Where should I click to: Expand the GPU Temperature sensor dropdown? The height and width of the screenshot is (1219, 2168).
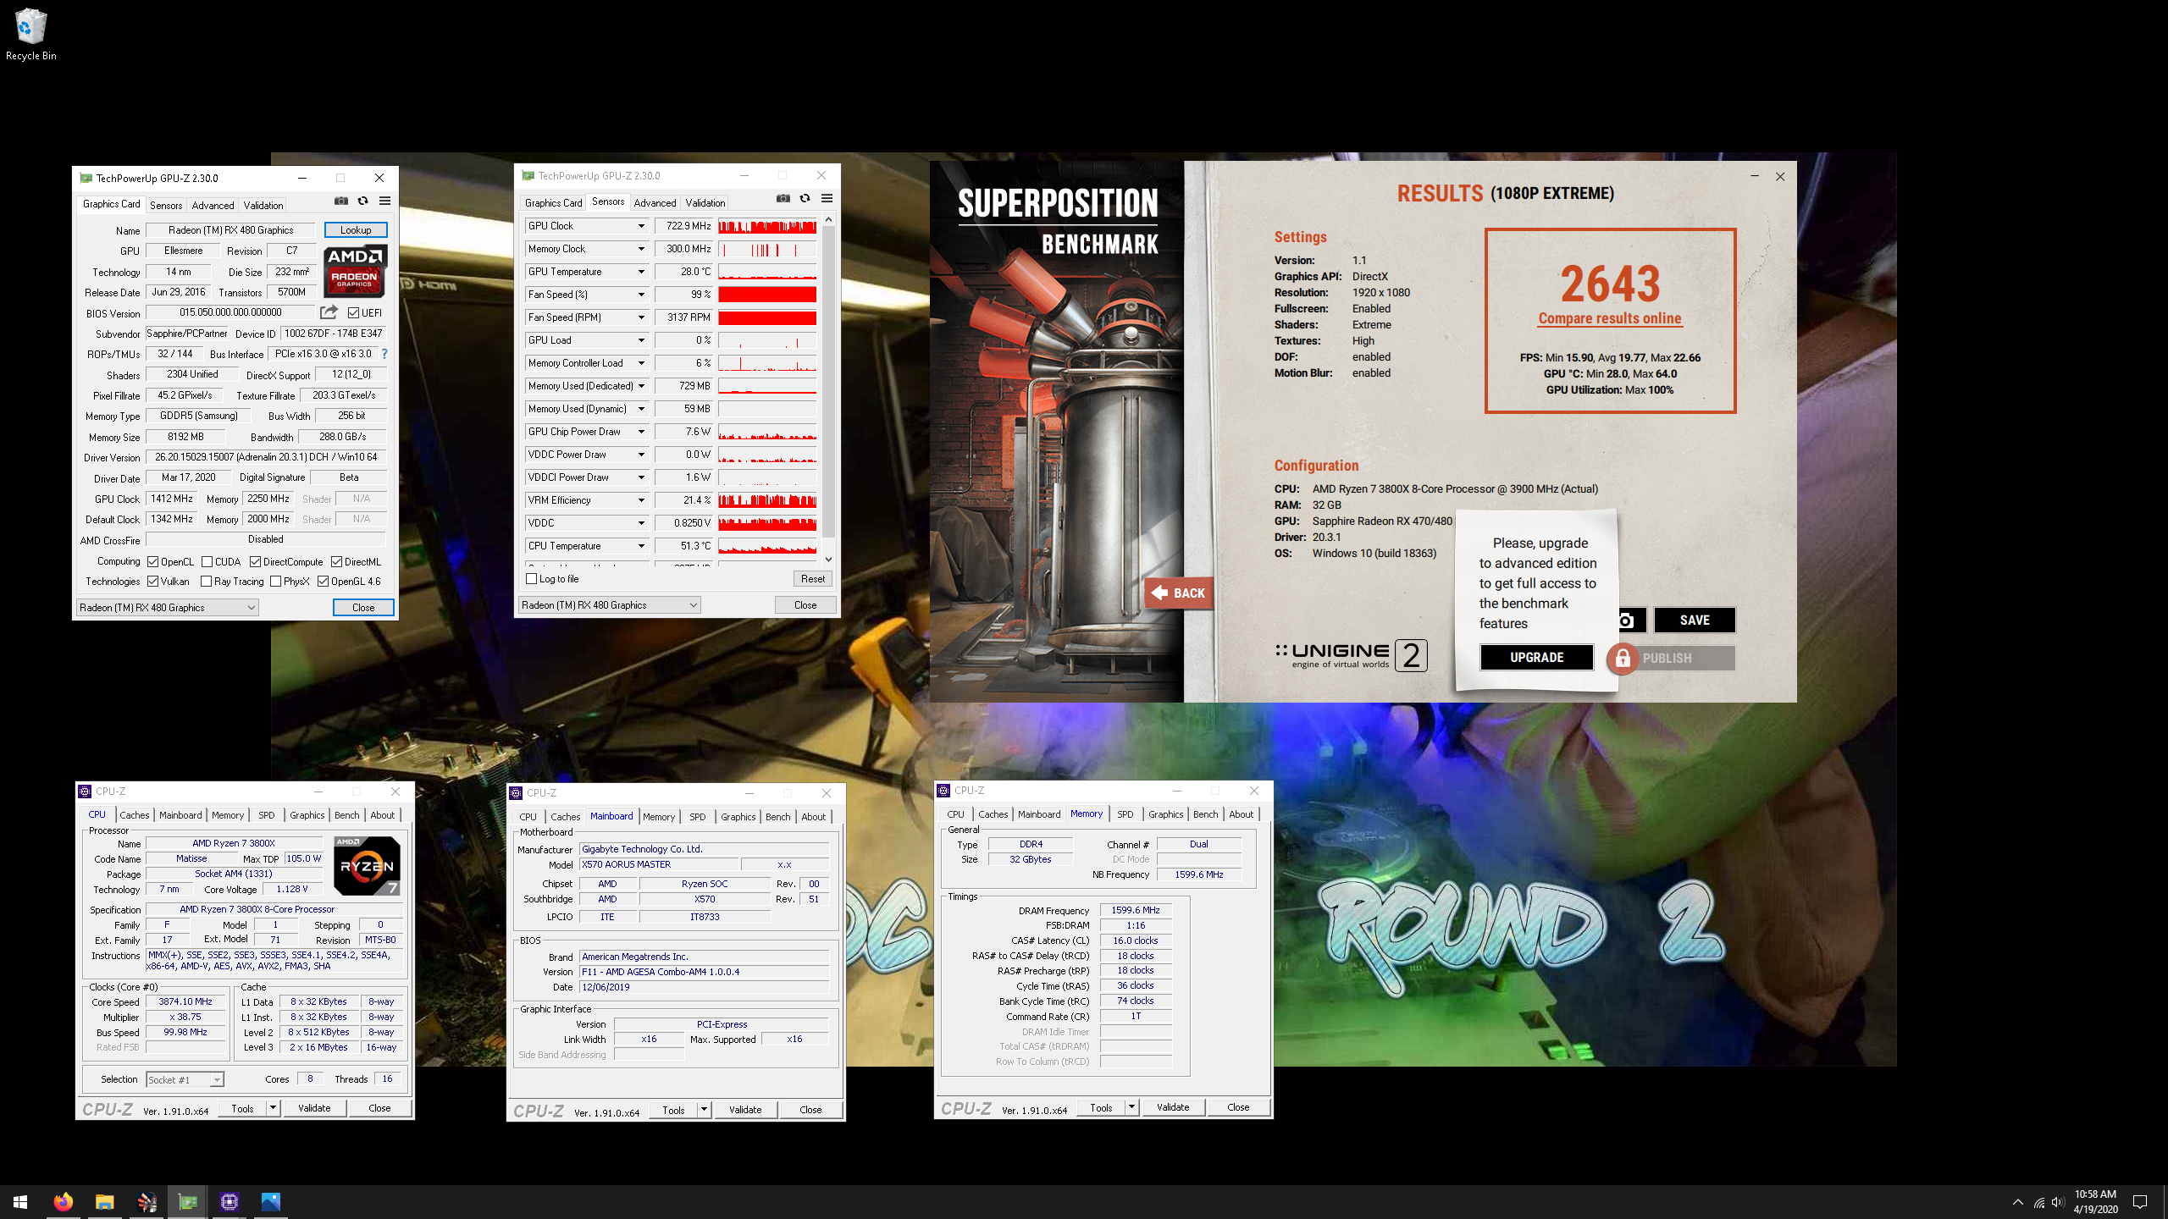(641, 272)
